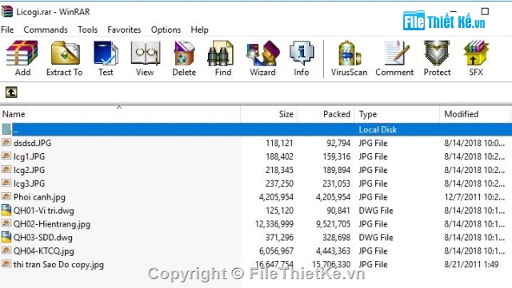Click file icon of lcg2.JPG

click(6, 169)
